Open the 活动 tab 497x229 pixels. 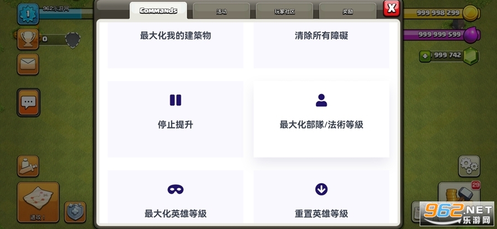(221, 12)
